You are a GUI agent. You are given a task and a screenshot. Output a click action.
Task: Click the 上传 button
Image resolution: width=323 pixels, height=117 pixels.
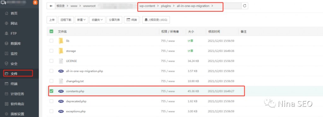click(x=52, y=20)
